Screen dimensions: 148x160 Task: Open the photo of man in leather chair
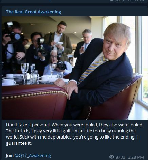[75, 68]
